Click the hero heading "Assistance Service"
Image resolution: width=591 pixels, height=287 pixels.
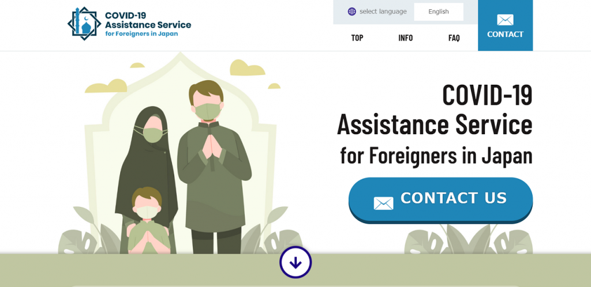(435, 125)
